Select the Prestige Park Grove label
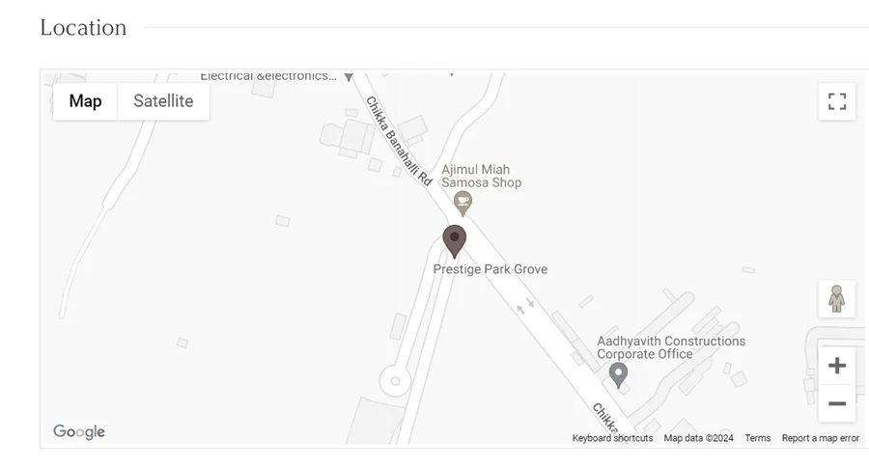Image resolution: width=869 pixels, height=468 pixels. pos(490,269)
